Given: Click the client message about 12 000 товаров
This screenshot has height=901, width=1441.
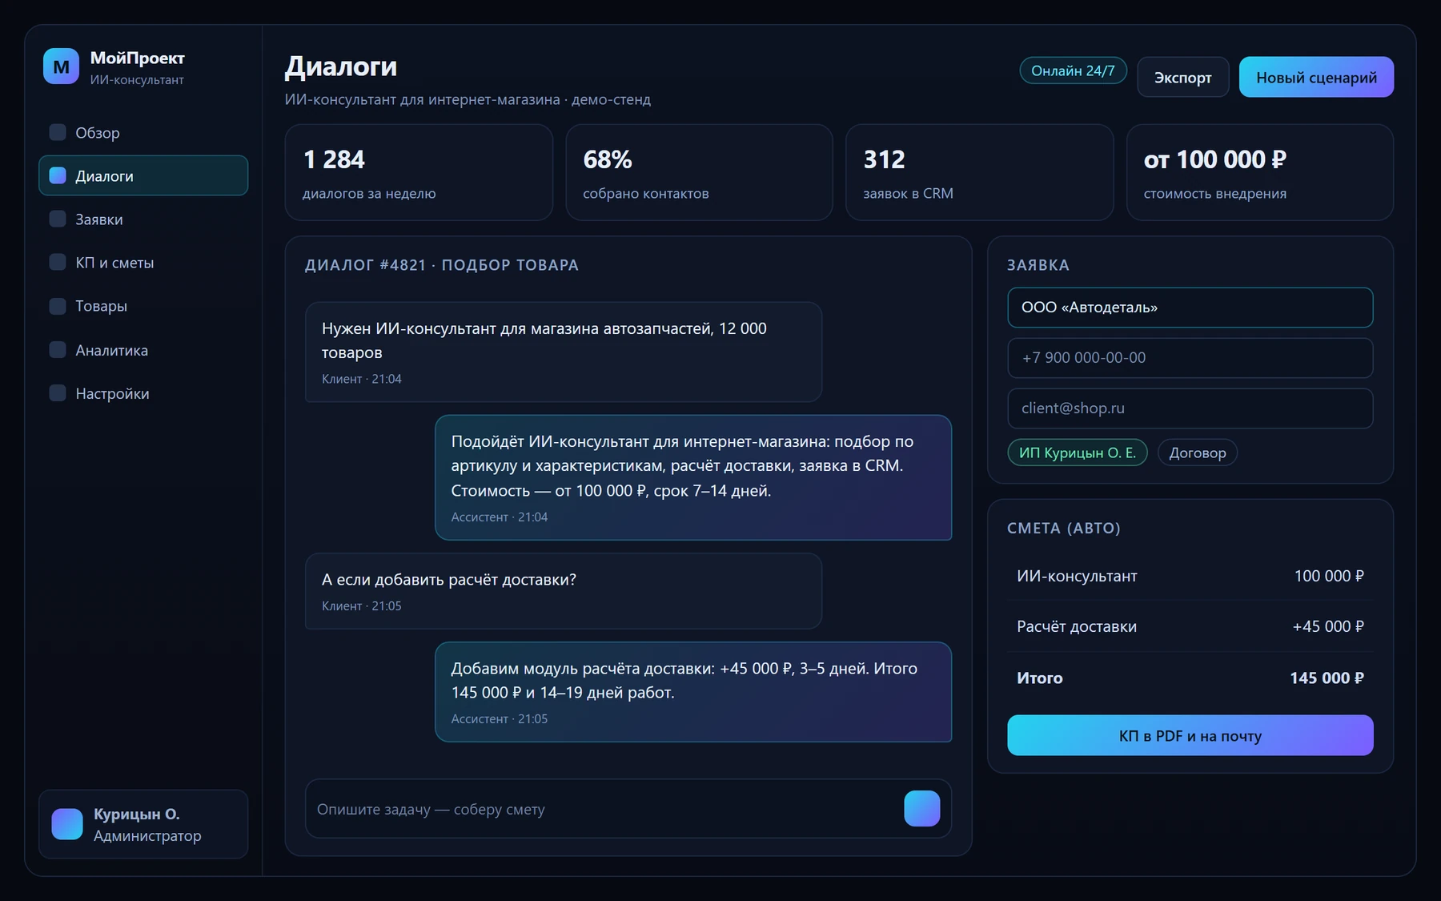Looking at the screenshot, I should coord(564,352).
